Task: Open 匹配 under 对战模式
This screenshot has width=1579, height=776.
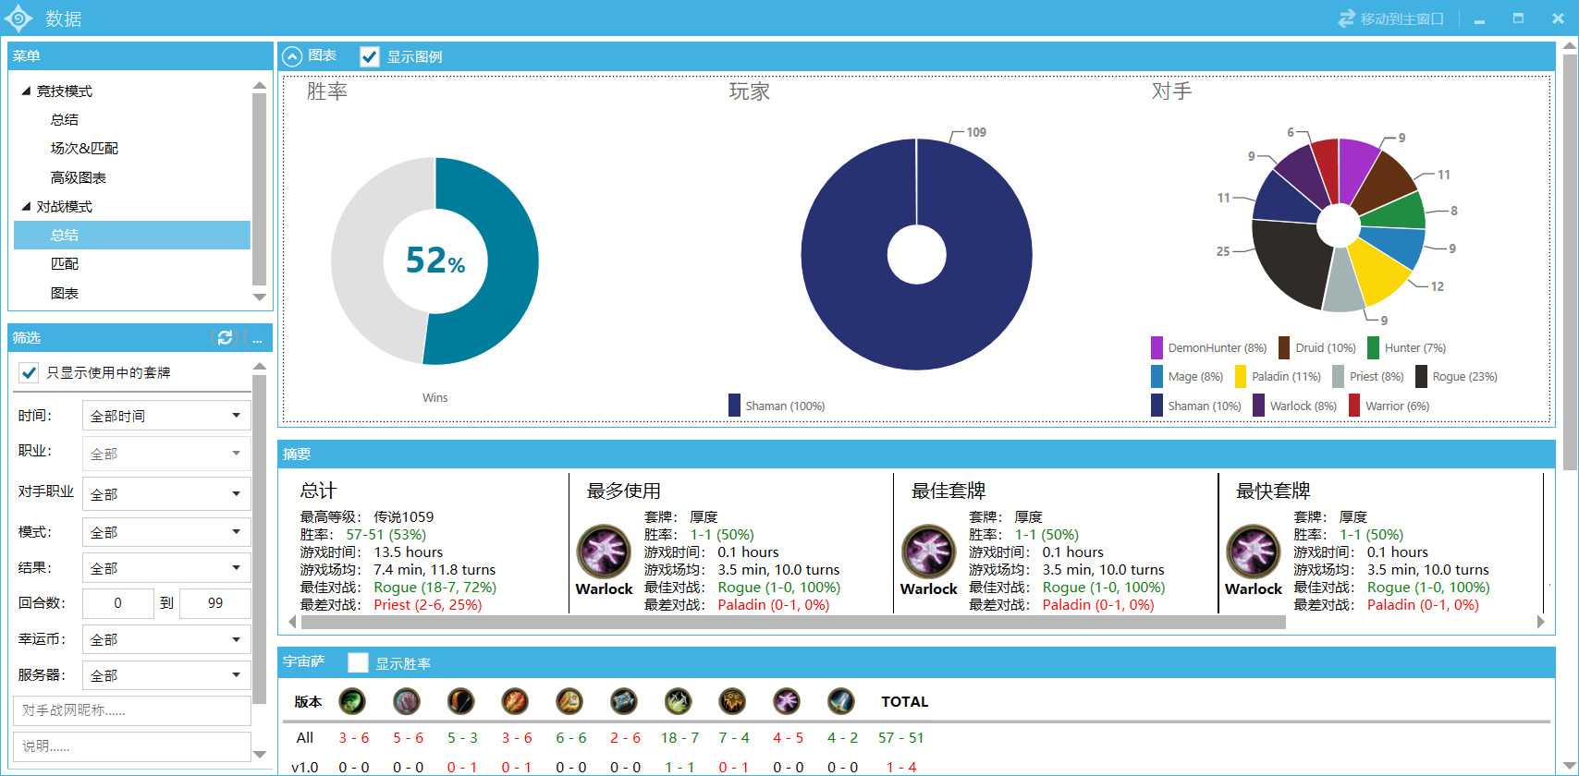Action: tap(65, 263)
